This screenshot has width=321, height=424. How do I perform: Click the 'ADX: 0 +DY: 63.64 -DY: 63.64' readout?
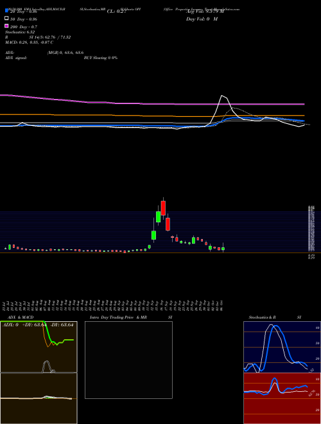point(38,325)
